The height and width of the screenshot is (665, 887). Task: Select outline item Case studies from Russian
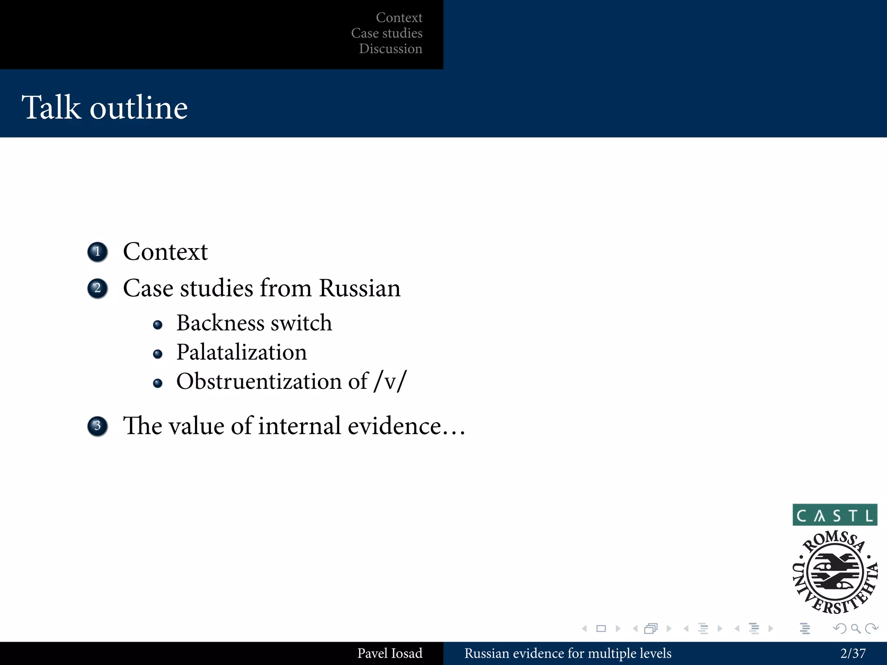coord(262,288)
